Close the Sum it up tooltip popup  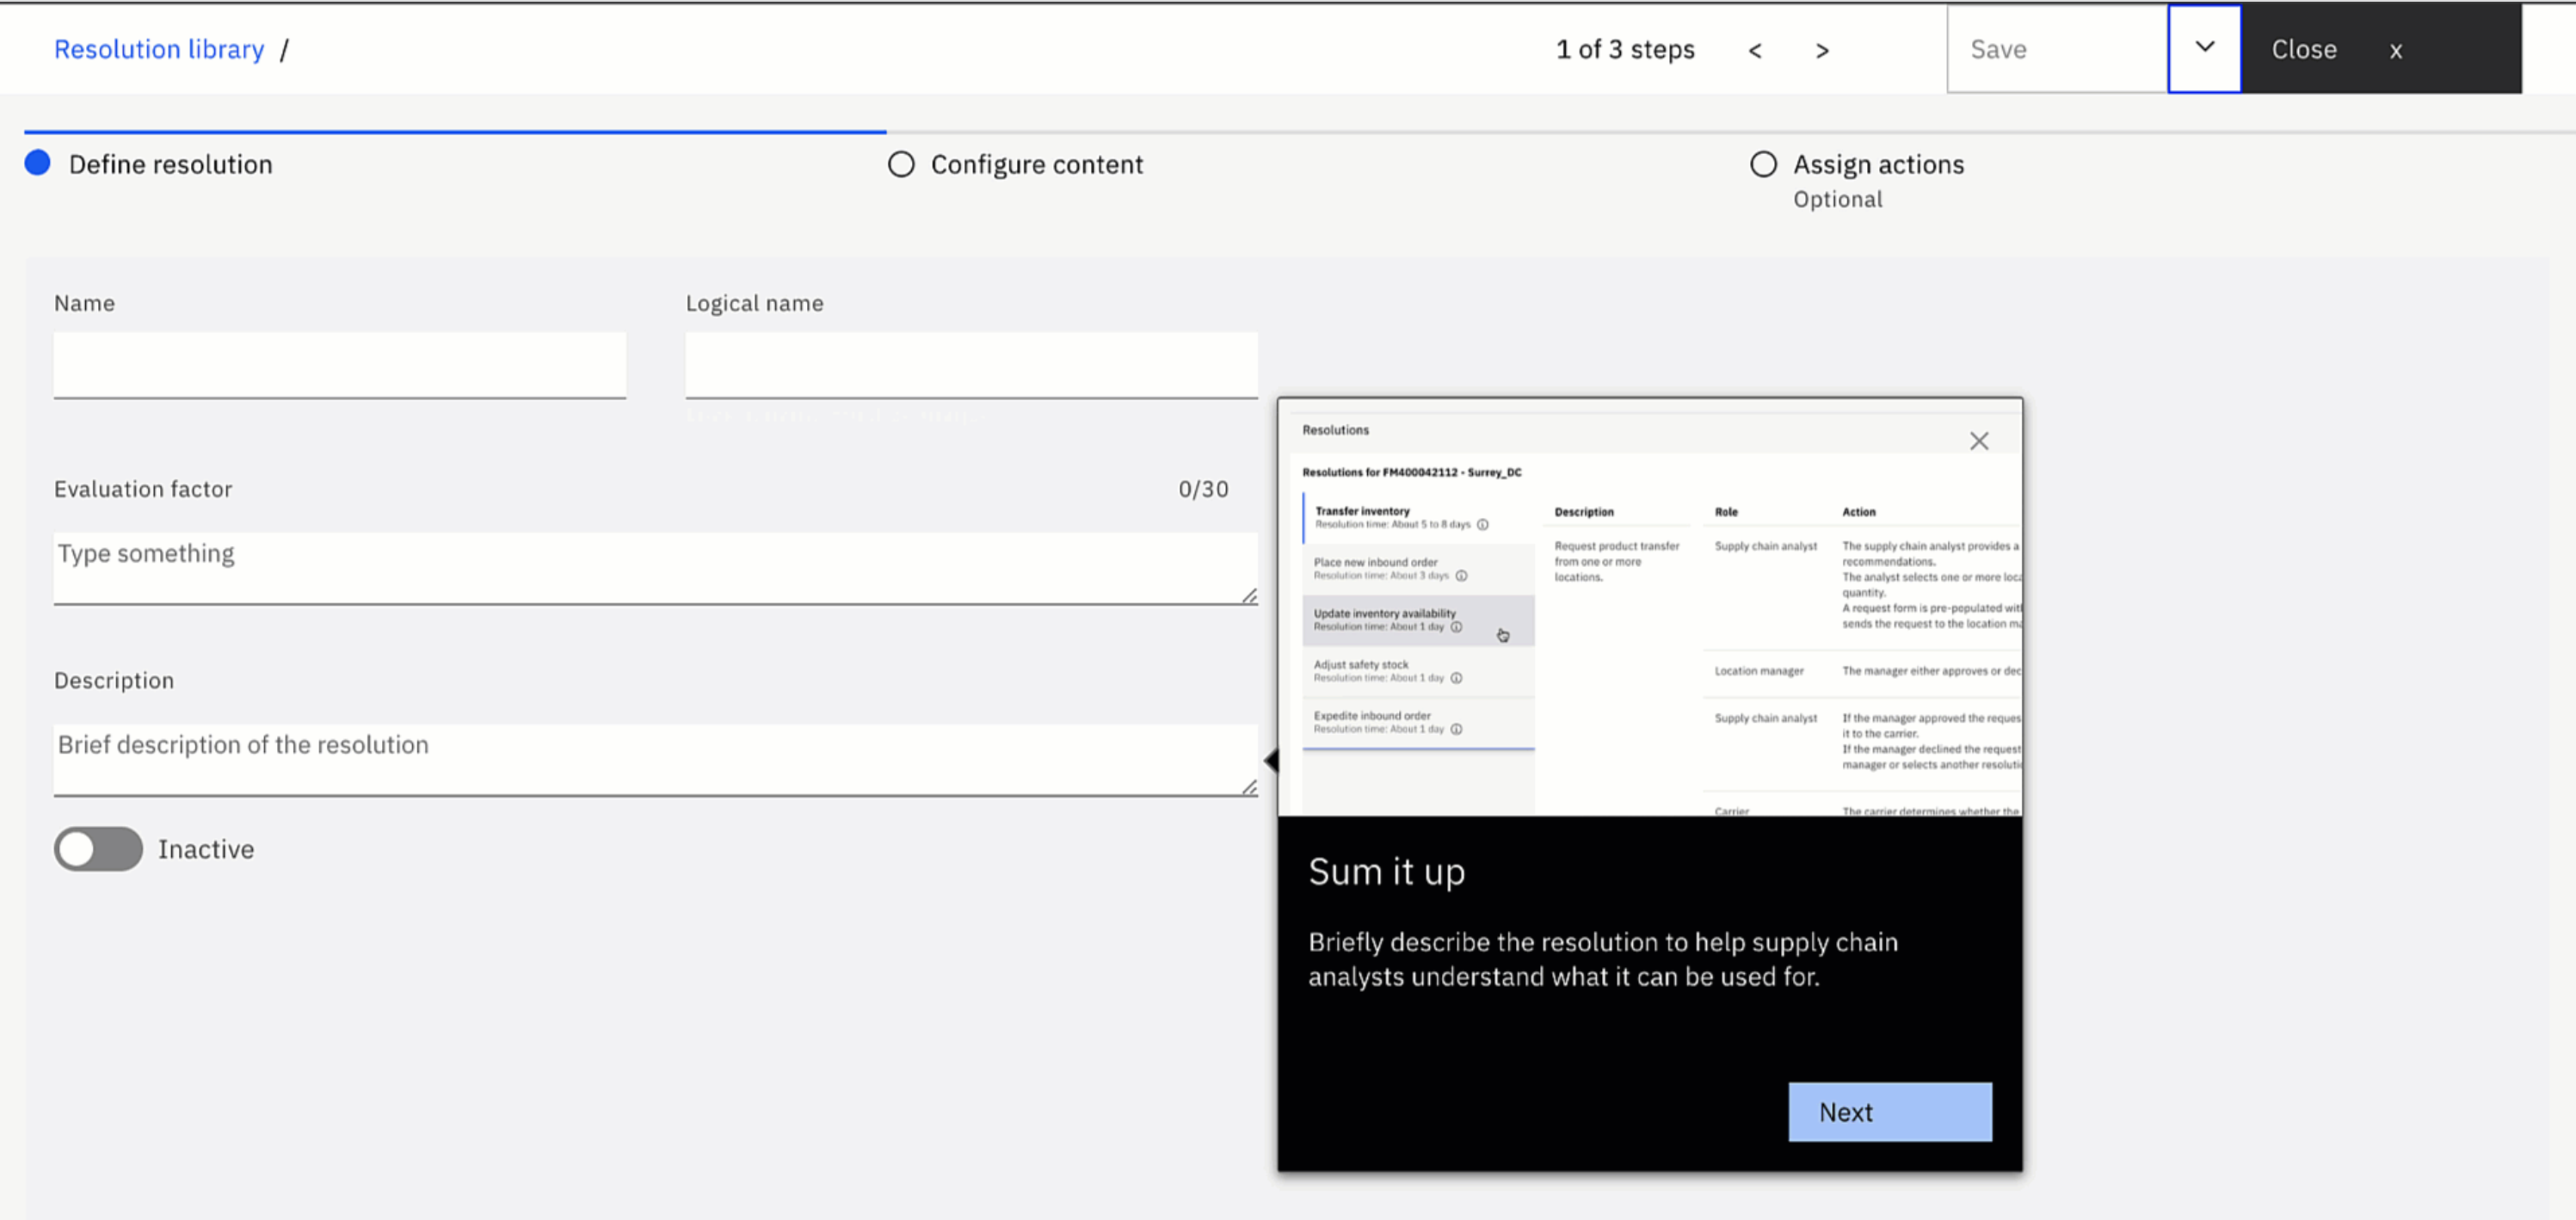click(x=1978, y=441)
